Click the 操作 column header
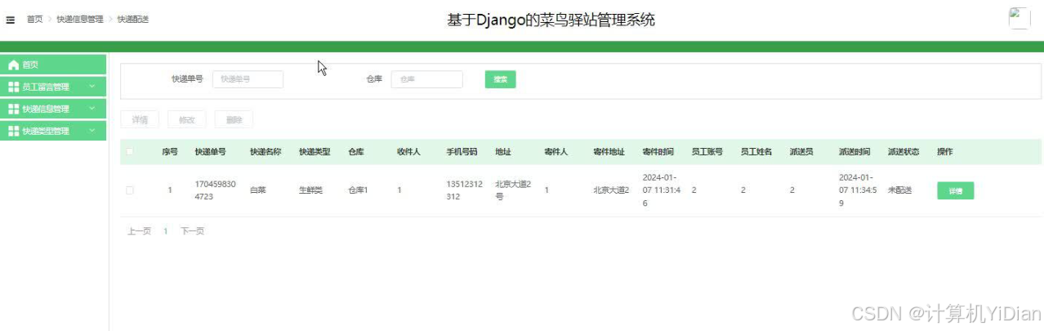Screen dimensions: 1044x331 [x=945, y=152]
